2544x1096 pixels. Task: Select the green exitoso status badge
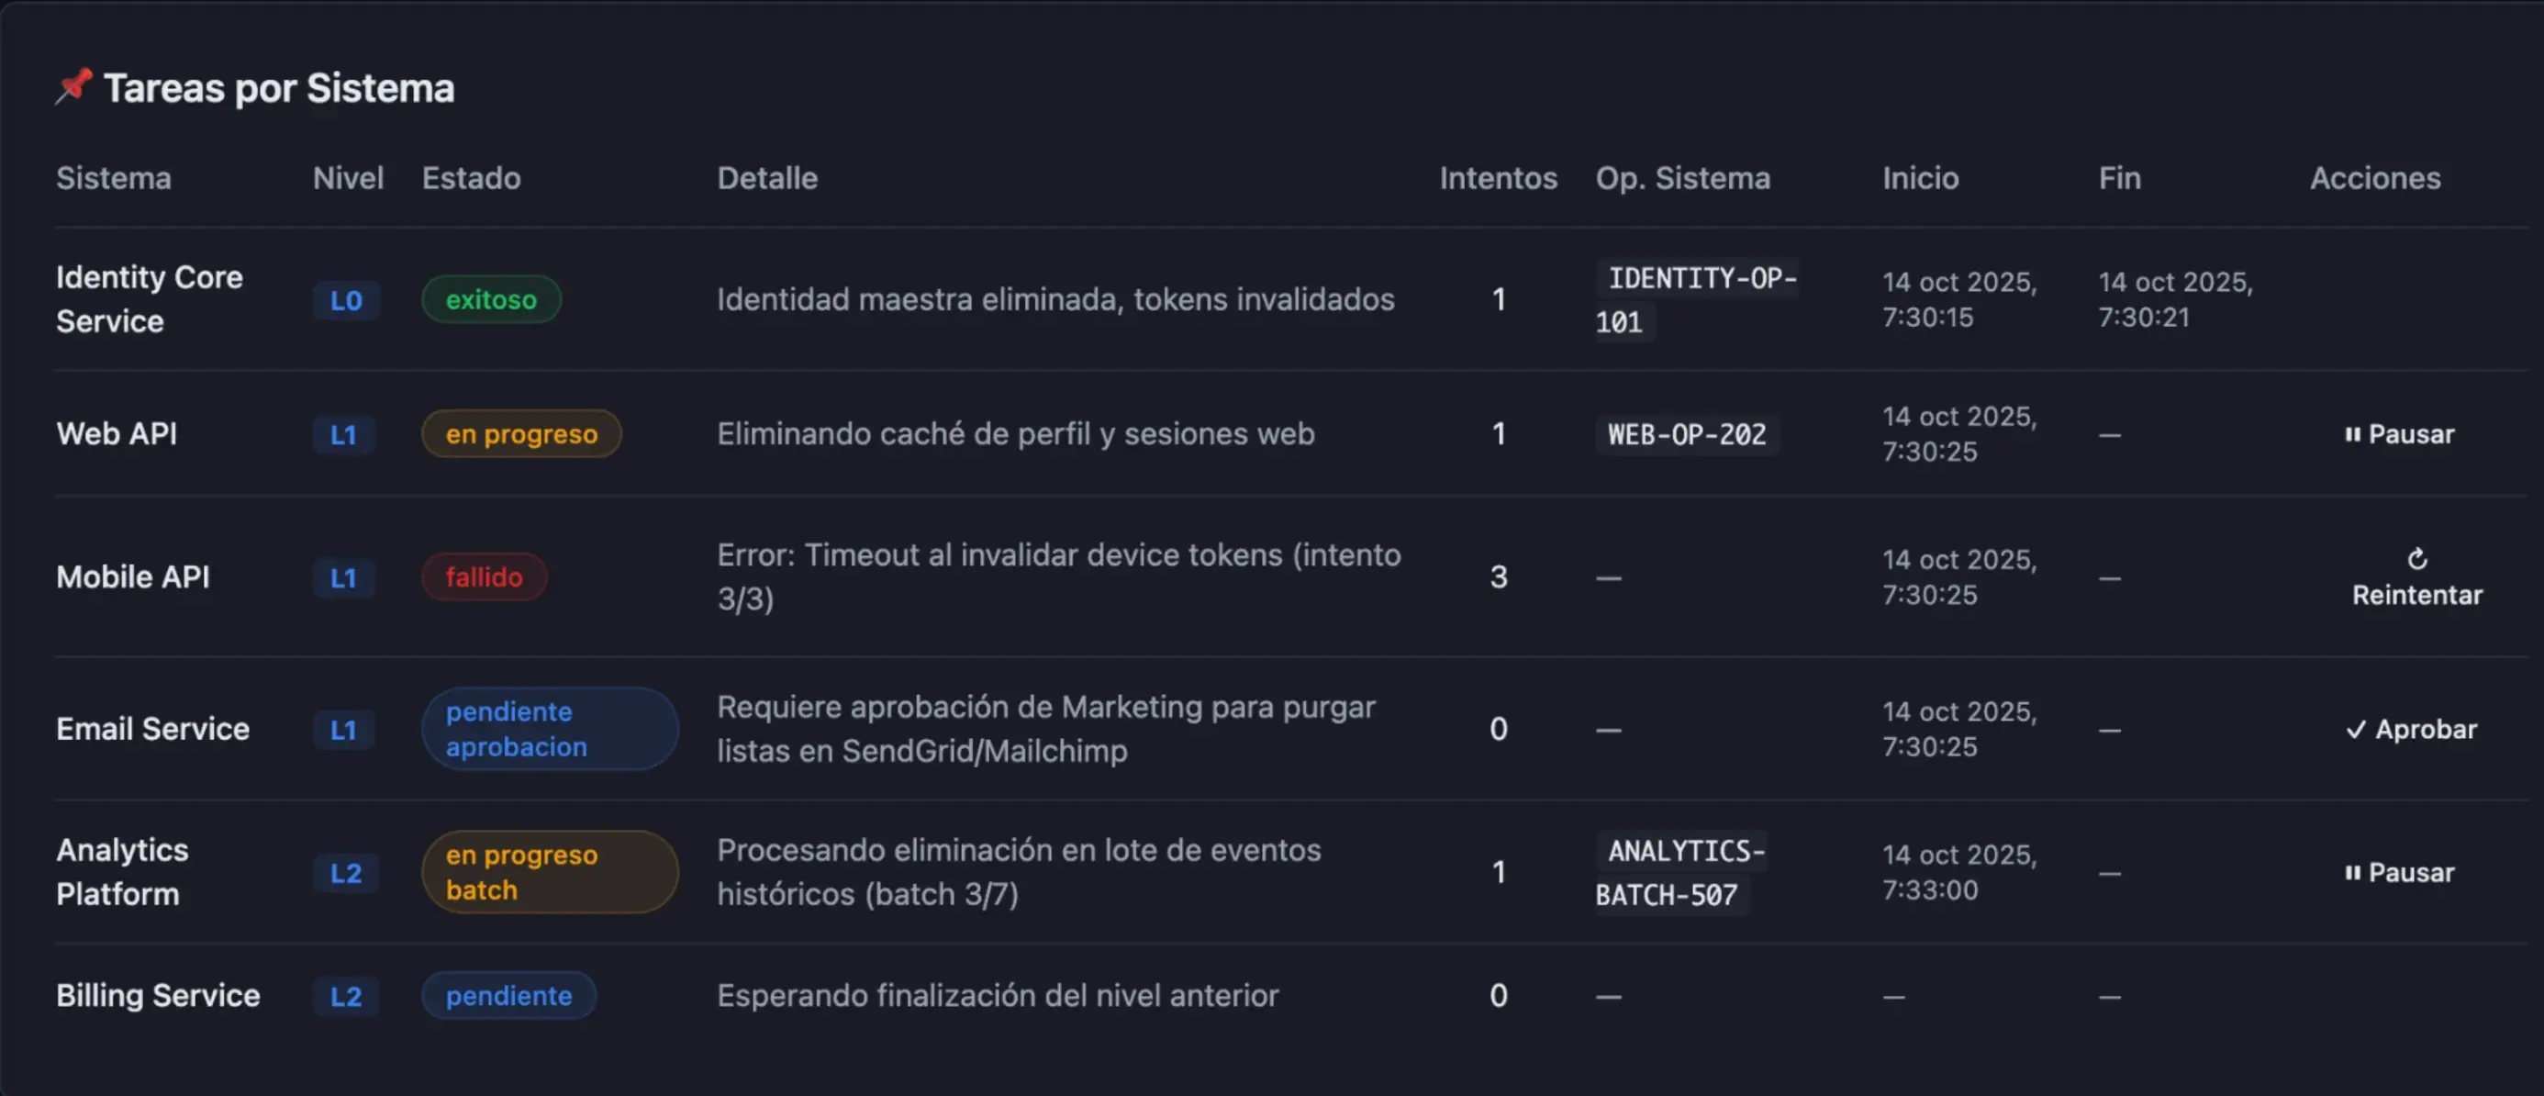click(x=491, y=299)
